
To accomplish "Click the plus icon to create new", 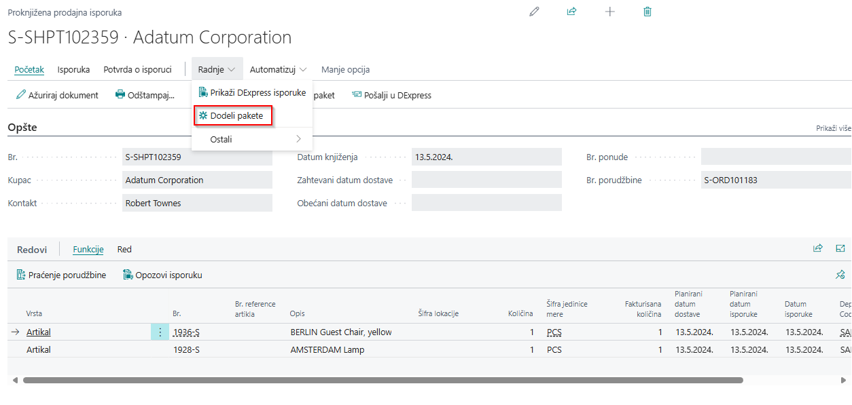I will [x=609, y=12].
